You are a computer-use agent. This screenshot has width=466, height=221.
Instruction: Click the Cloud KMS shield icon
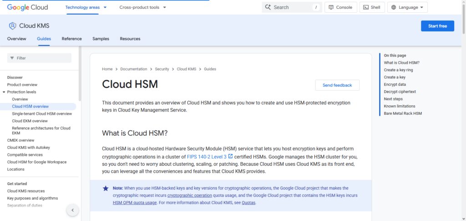[12, 26]
